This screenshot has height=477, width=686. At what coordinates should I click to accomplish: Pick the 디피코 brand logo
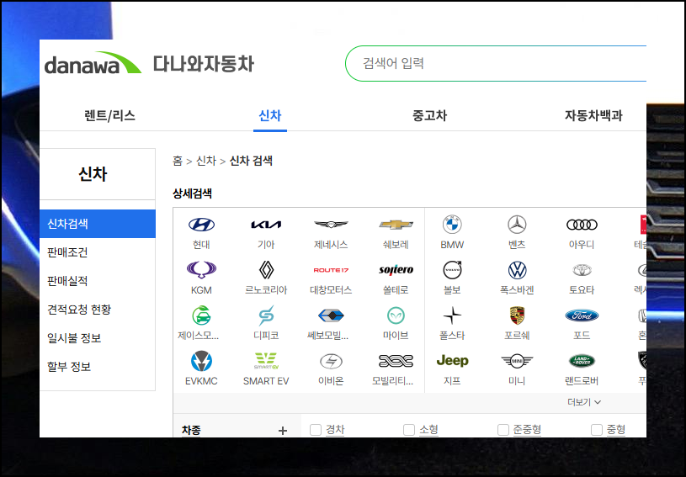[266, 315]
